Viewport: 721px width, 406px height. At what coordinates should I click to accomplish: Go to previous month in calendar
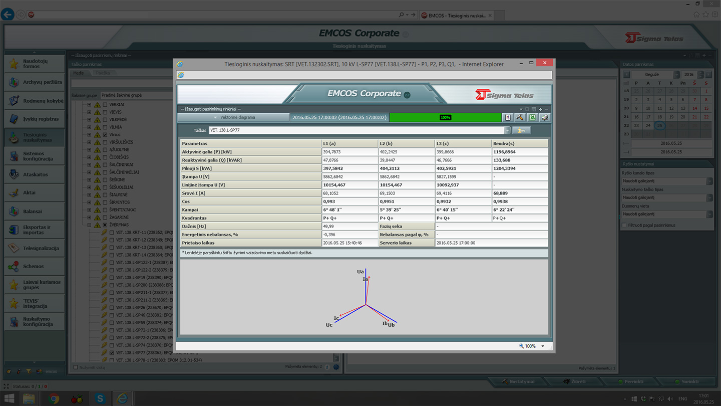coord(626,74)
